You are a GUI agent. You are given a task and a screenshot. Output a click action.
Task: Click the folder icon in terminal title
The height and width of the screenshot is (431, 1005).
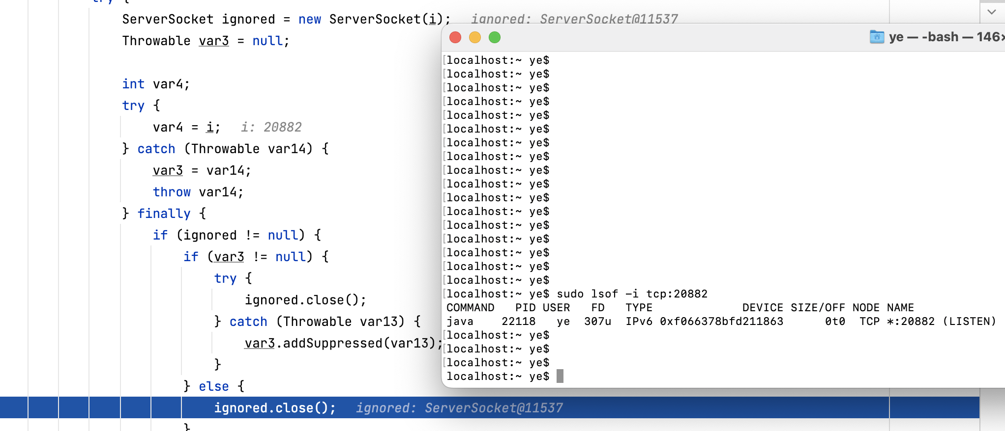pyautogui.click(x=877, y=37)
